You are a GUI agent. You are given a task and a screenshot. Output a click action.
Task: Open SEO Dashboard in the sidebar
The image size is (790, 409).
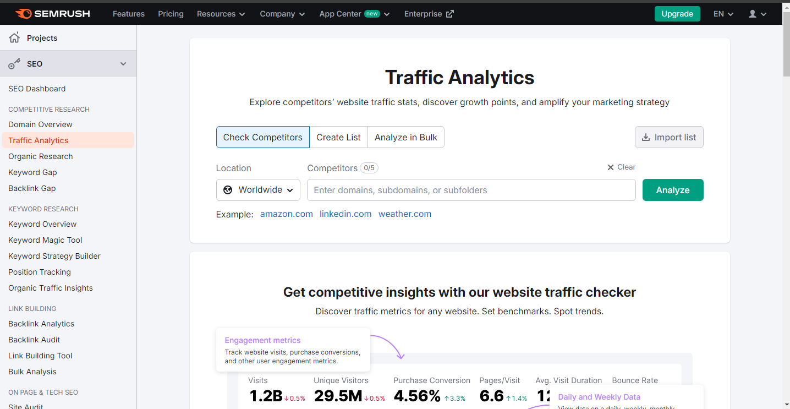(37, 89)
